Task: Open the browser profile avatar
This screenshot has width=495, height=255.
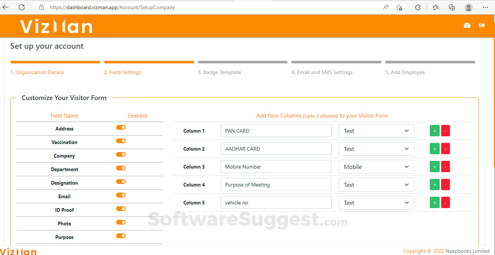Action: click(469, 7)
